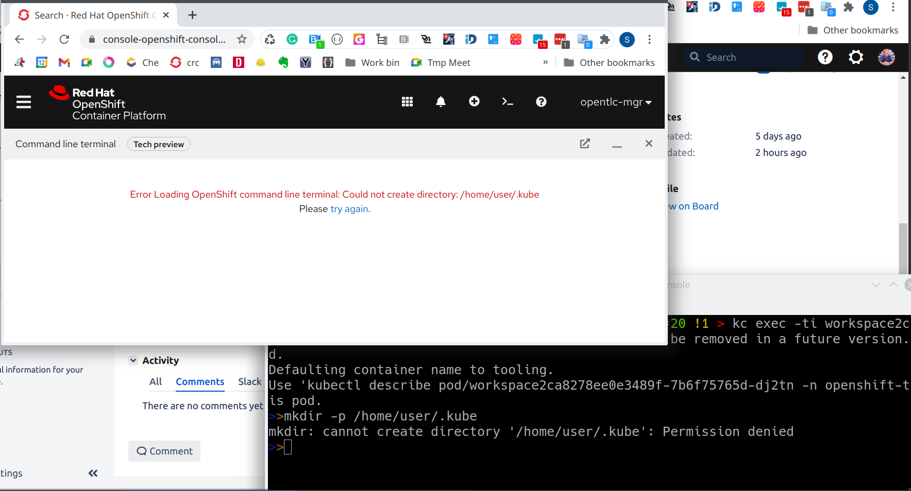The width and height of the screenshot is (911, 491).
Task: Open settings gear in background window
Action: tap(856, 57)
